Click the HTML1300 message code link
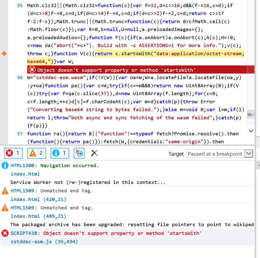 [x=22, y=165]
